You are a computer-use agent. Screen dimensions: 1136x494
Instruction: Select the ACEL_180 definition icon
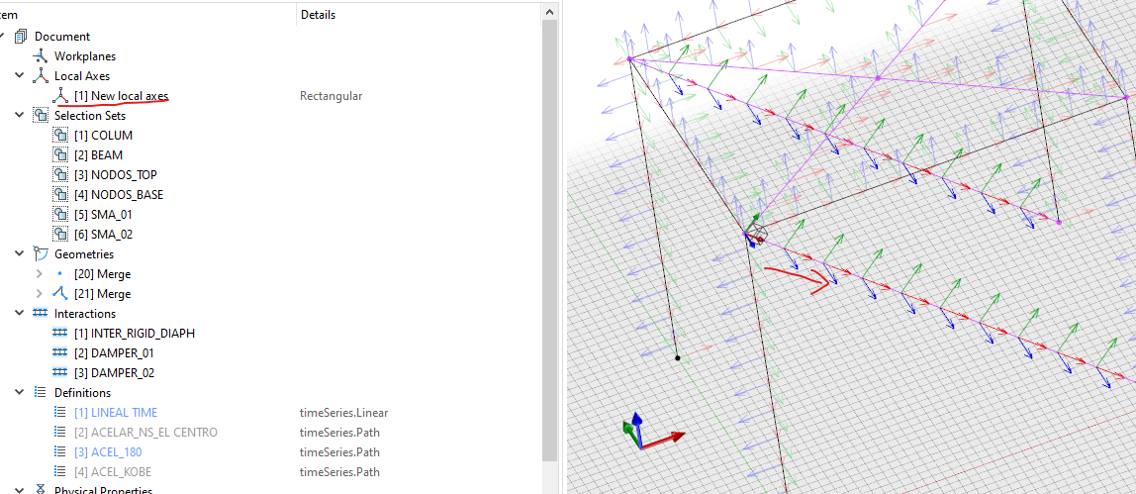coord(60,452)
